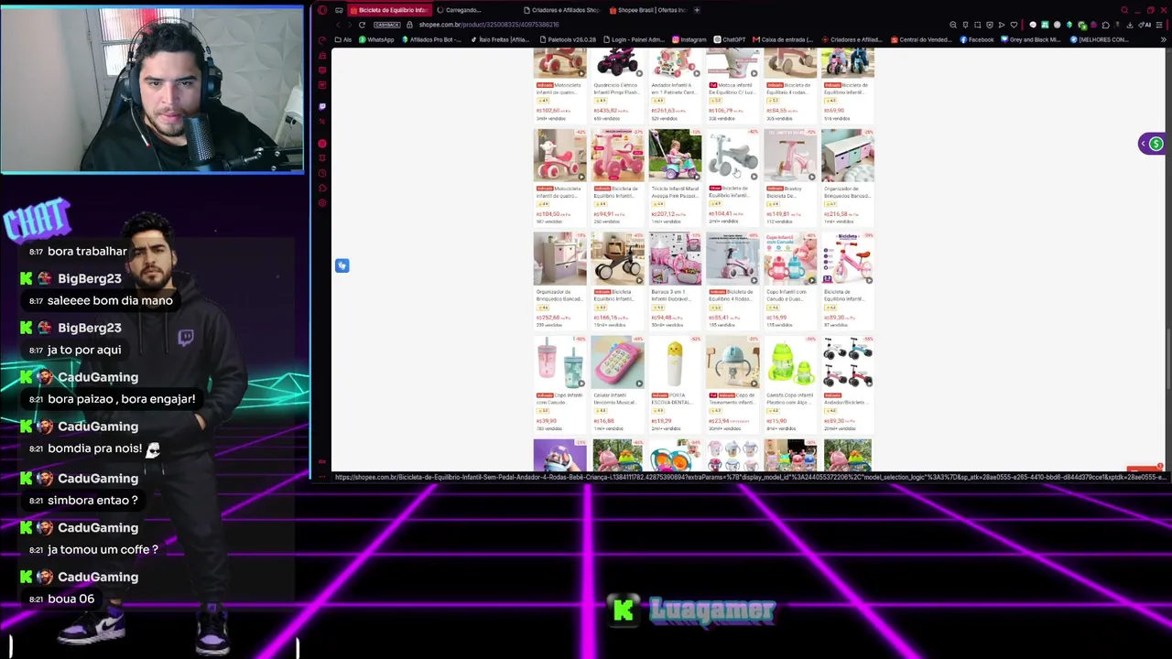Screen dimensions: 1172x659
Task: Click the R$207,12 price text
Action: tap(663, 214)
